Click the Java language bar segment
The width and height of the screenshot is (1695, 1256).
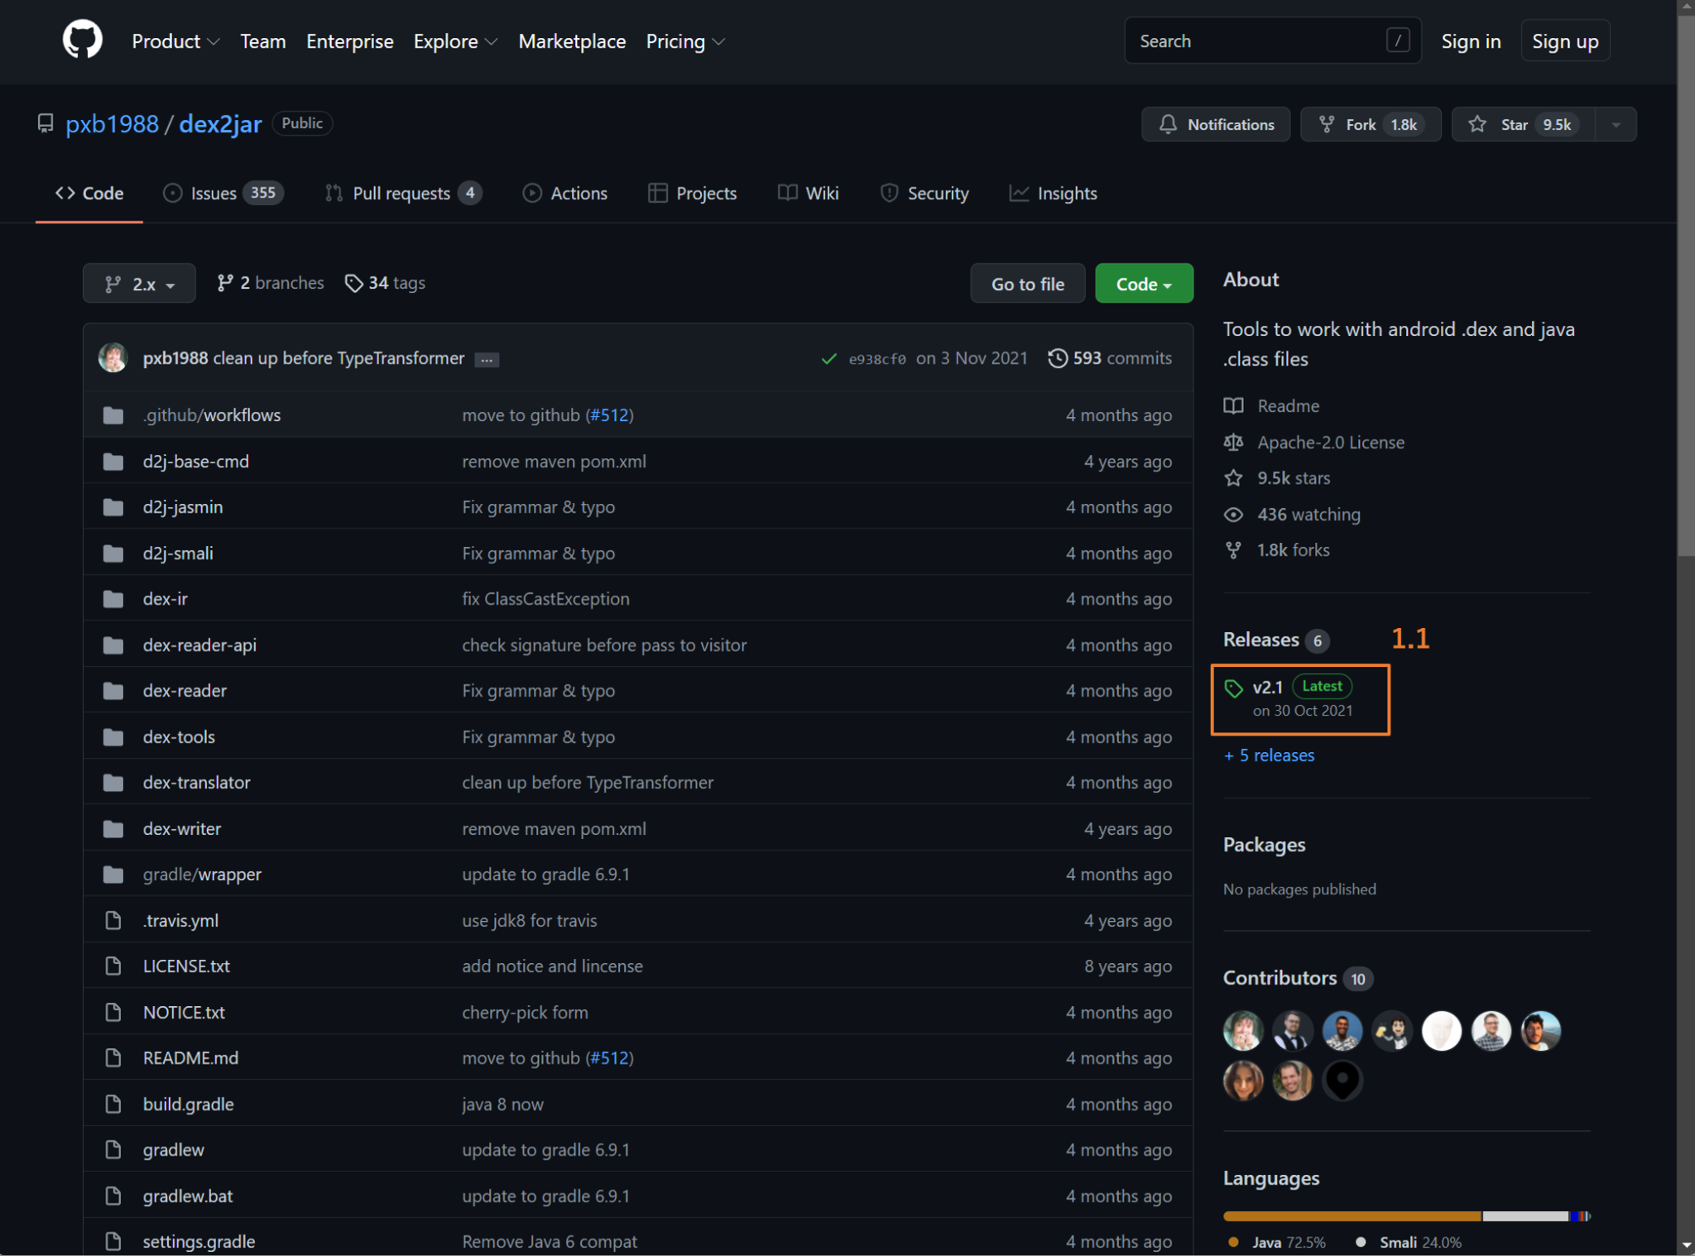pyautogui.click(x=1351, y=1215)
